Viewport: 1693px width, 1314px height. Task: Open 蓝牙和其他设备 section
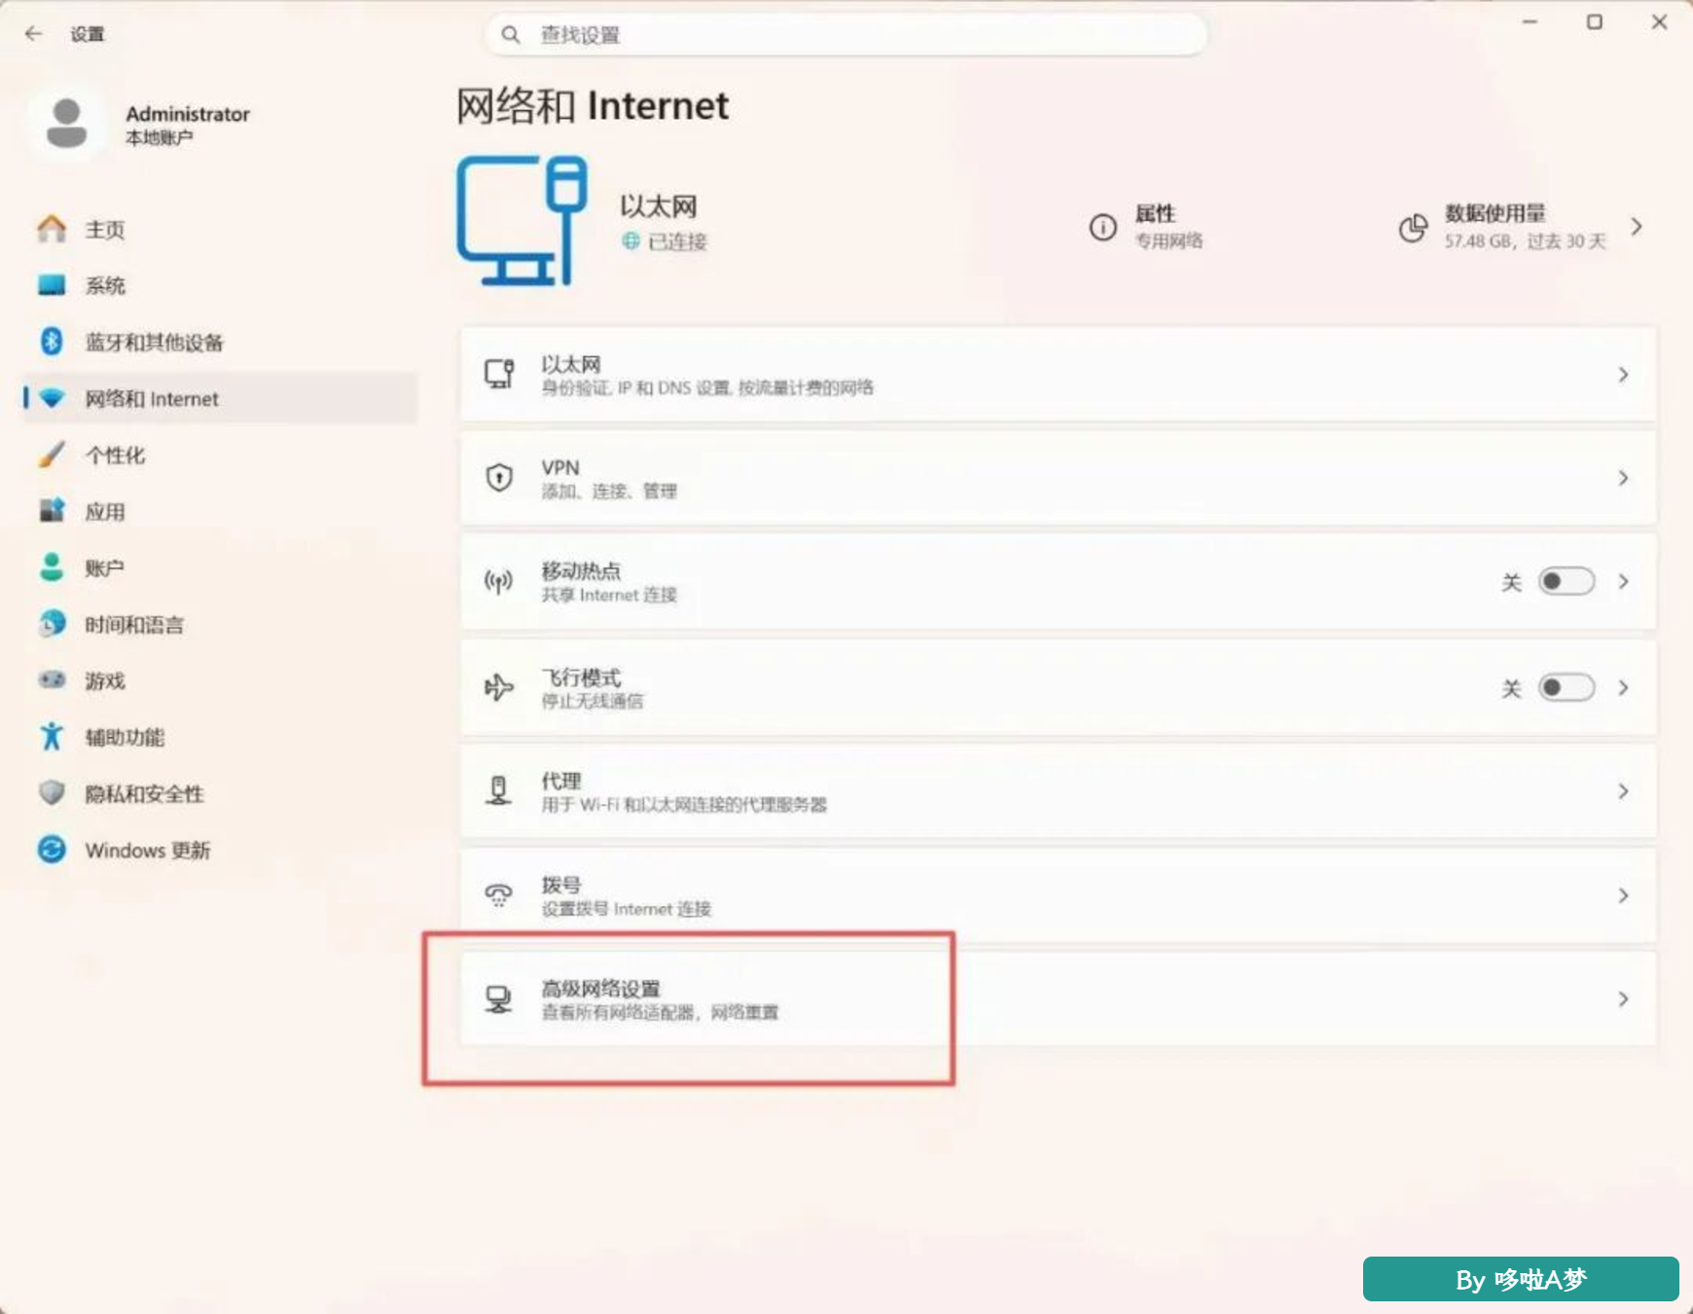(221, 342)
